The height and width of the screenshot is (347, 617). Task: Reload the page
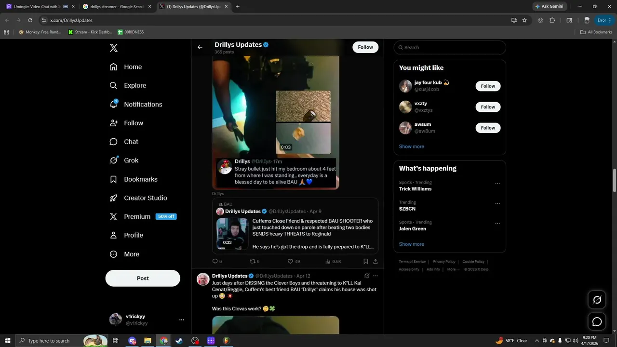pos(30,20)
